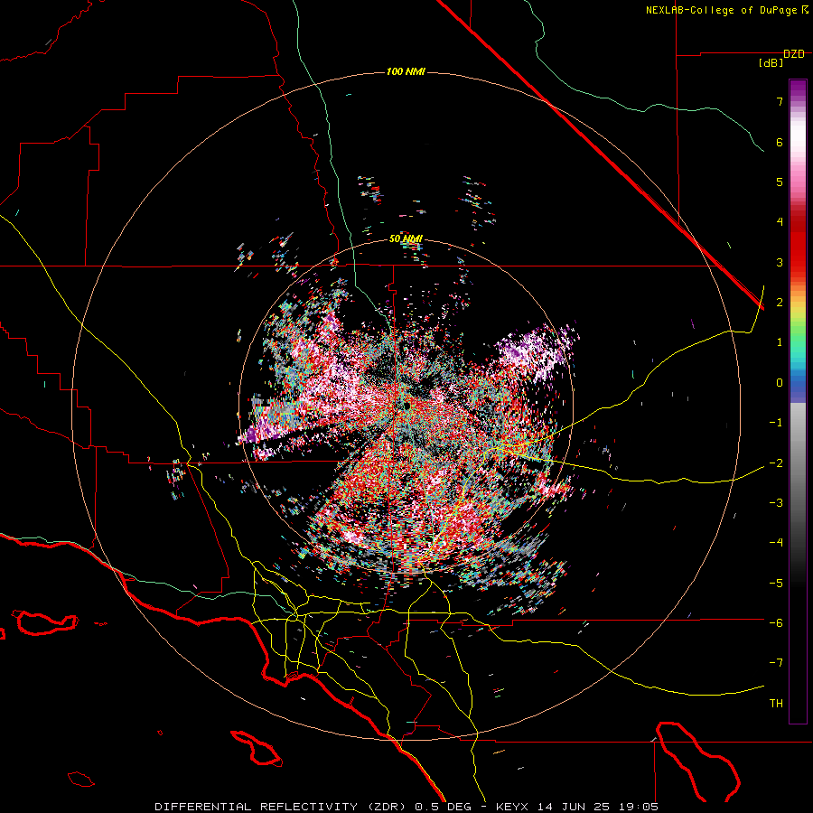This screenshot has width=813, height=813.
Task: Click the 100 NMI range ring label
Action: (406, 71)
